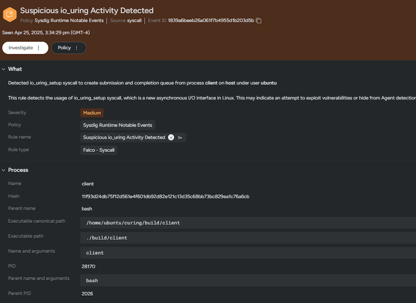Click the Medium severity badge
416x303 pixels.
92,113
